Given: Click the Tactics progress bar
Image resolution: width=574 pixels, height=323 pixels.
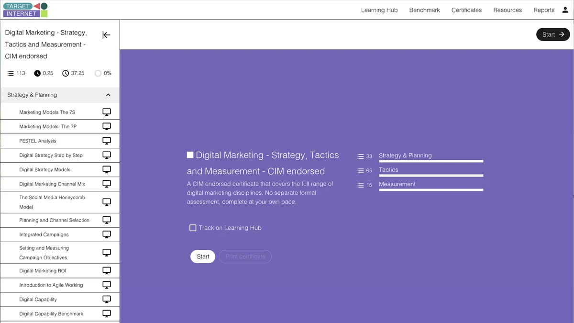Looking at the screenshot, I should coord(431,176).
